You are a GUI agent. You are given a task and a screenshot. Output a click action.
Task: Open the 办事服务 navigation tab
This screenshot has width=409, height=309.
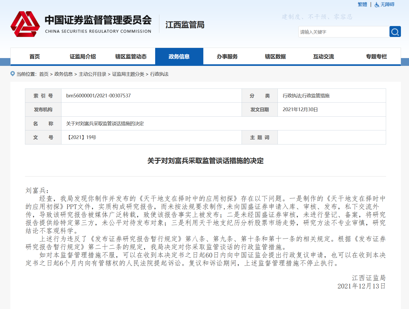[x=227, y=56]
